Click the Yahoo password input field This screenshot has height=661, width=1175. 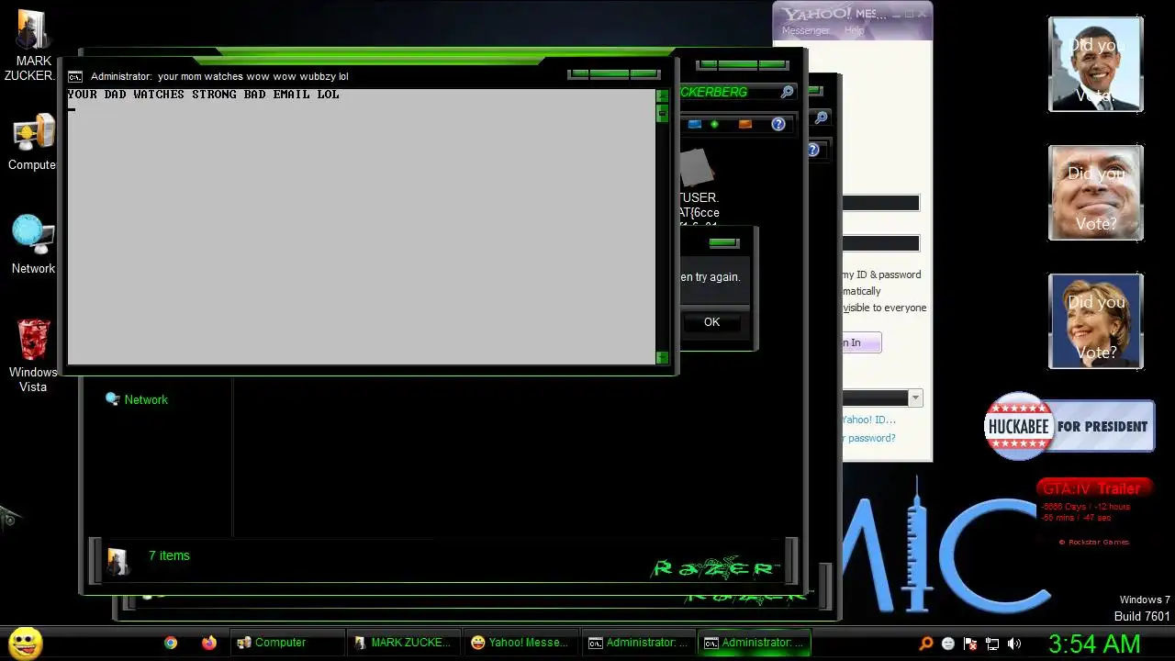click(880, 243)
